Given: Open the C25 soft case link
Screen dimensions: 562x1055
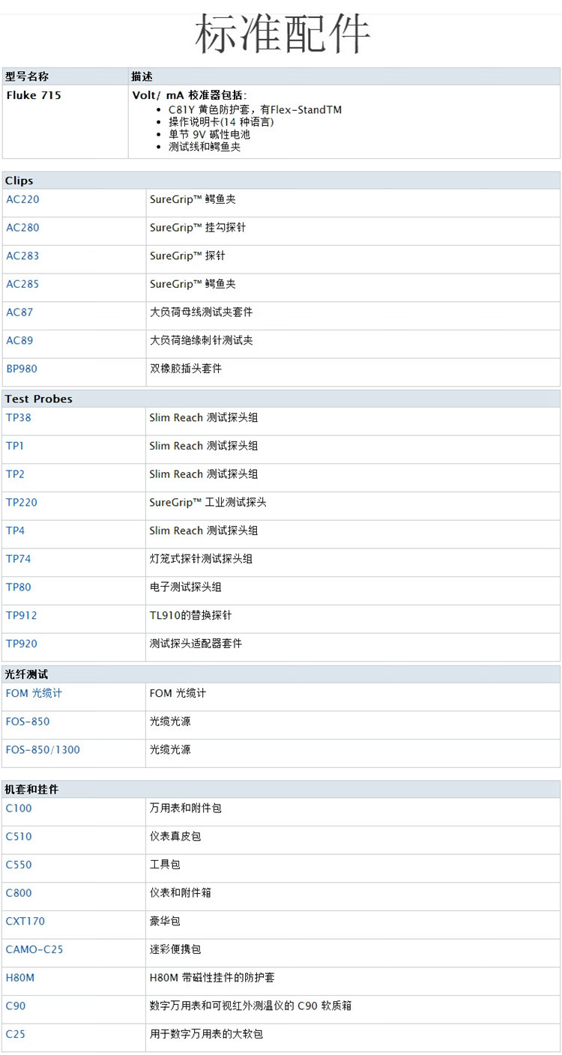Looking at the screenshot, I should [x=15, y=1034].
